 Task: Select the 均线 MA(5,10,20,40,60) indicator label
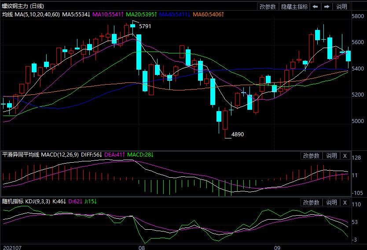click(x=30, y=15)
